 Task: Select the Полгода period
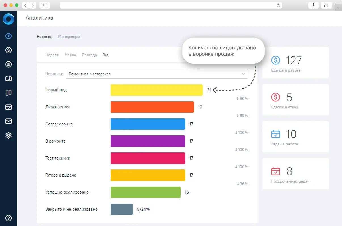[89, 55]
